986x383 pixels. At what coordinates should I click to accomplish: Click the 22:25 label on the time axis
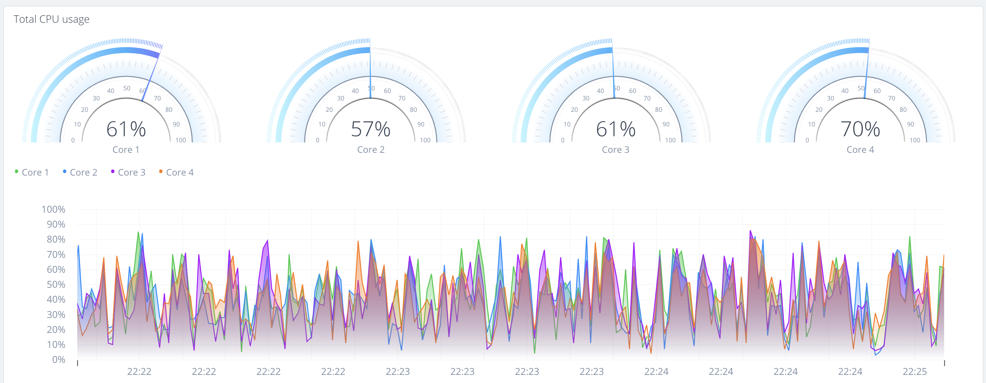click(914, 372)
